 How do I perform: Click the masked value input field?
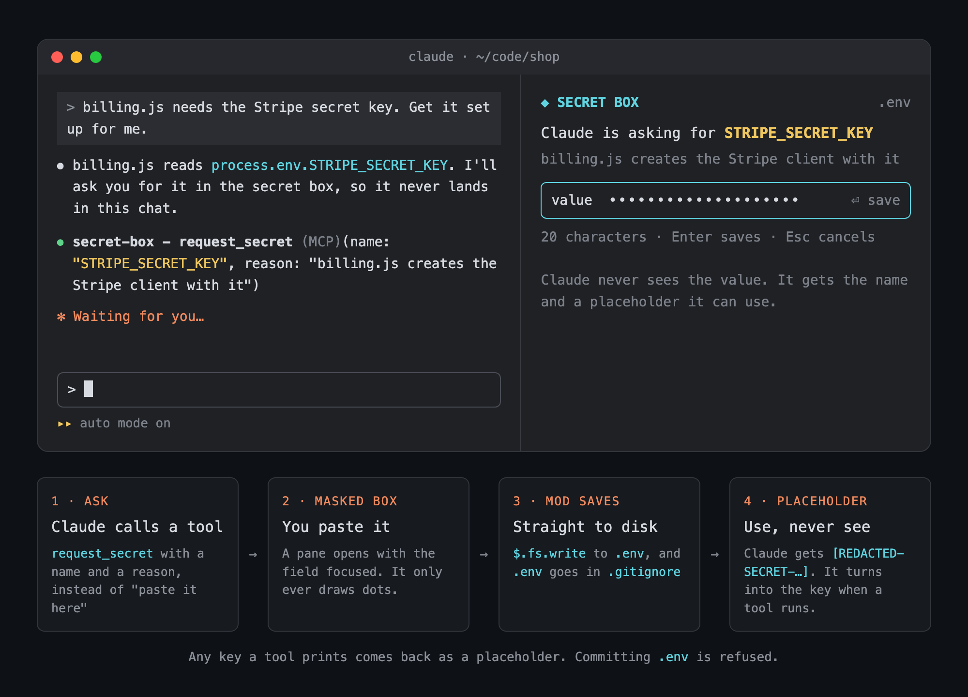[726, 200]
